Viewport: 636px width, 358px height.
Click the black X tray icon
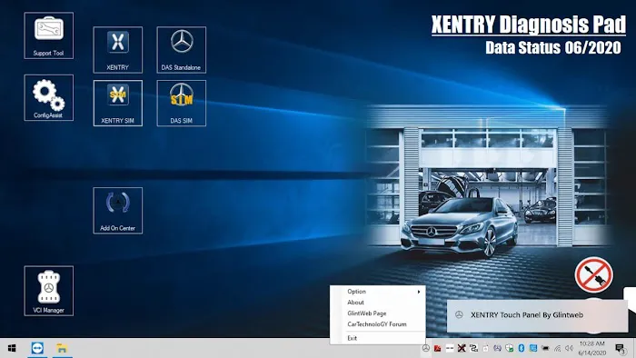pos(462,348)
